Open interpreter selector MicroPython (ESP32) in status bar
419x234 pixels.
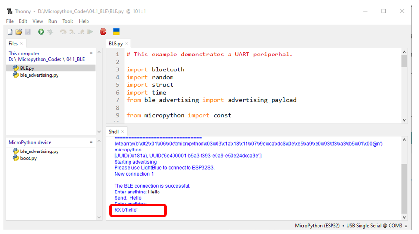(x=317, y=226)
